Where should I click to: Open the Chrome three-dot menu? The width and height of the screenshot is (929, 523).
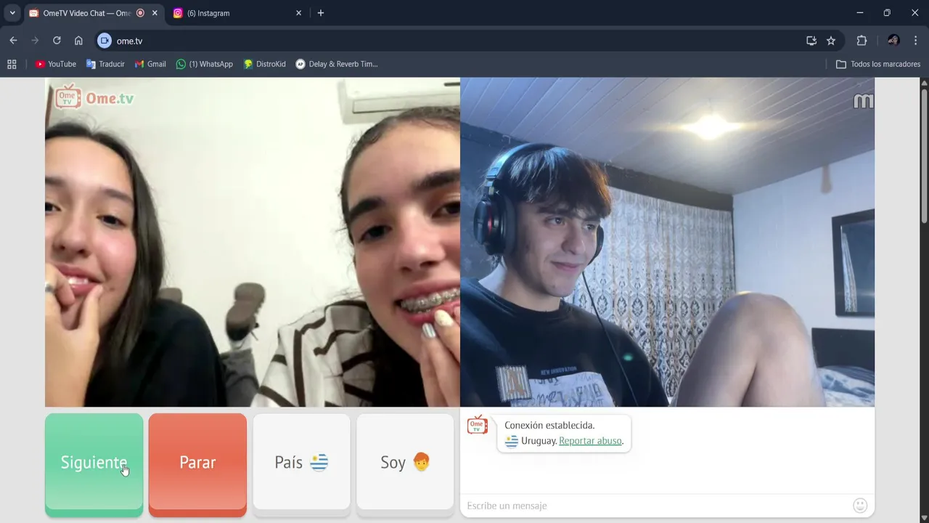pos(915,41)
